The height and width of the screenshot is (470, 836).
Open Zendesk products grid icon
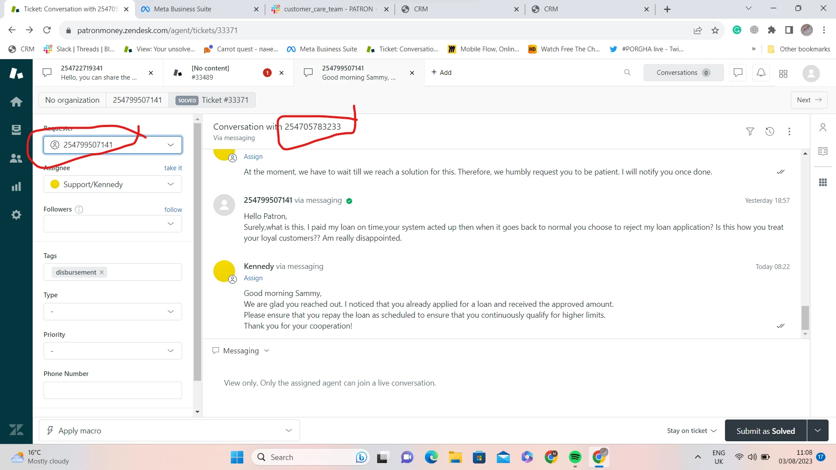tap(783, 73)
